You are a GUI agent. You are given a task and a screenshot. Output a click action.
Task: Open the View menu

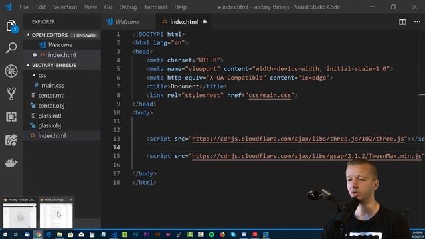[90, 7]
